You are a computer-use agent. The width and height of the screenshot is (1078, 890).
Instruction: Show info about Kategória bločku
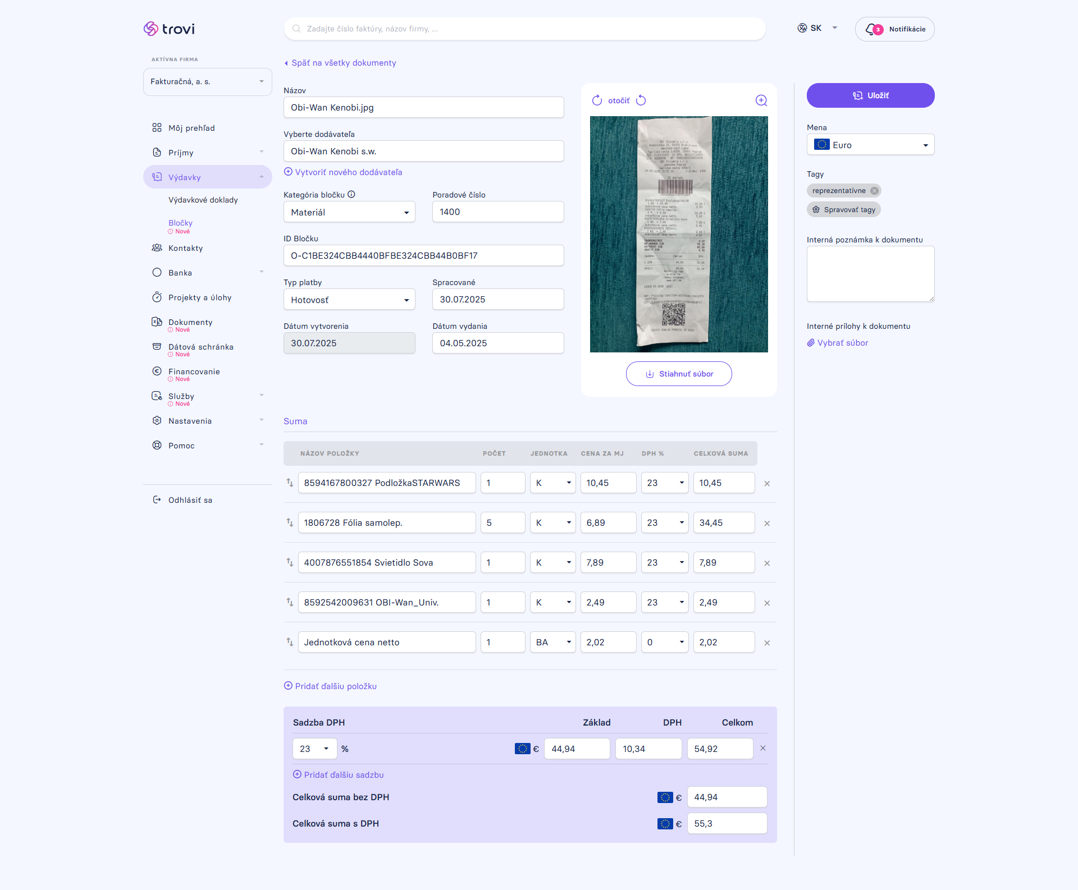[x=351, y=195]
